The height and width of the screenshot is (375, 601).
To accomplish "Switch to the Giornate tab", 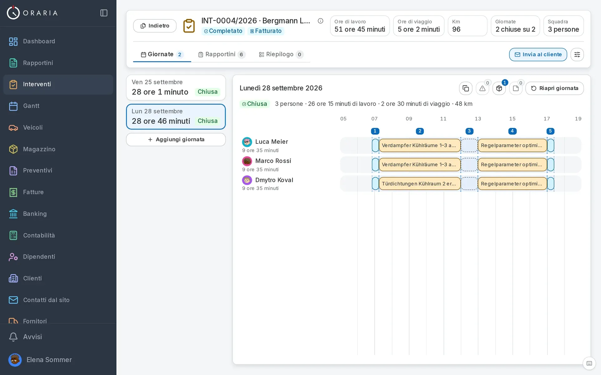I will [162, 54].
